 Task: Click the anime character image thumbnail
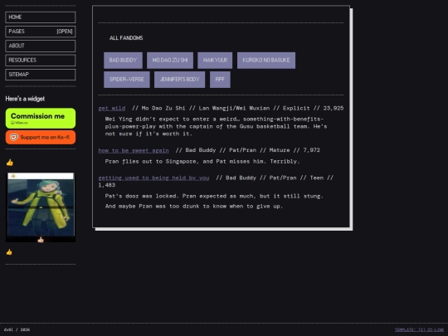(x=41, y=207)
